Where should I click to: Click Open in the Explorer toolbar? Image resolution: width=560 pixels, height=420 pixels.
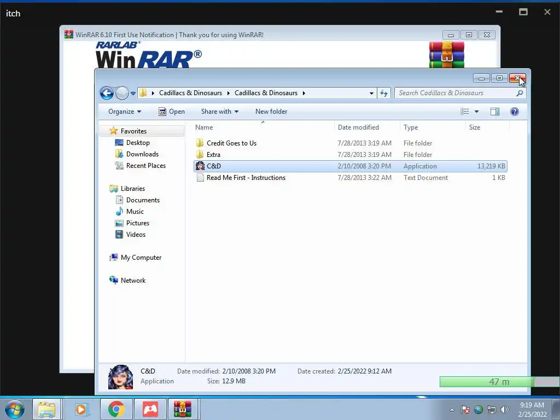click(171, 112)
